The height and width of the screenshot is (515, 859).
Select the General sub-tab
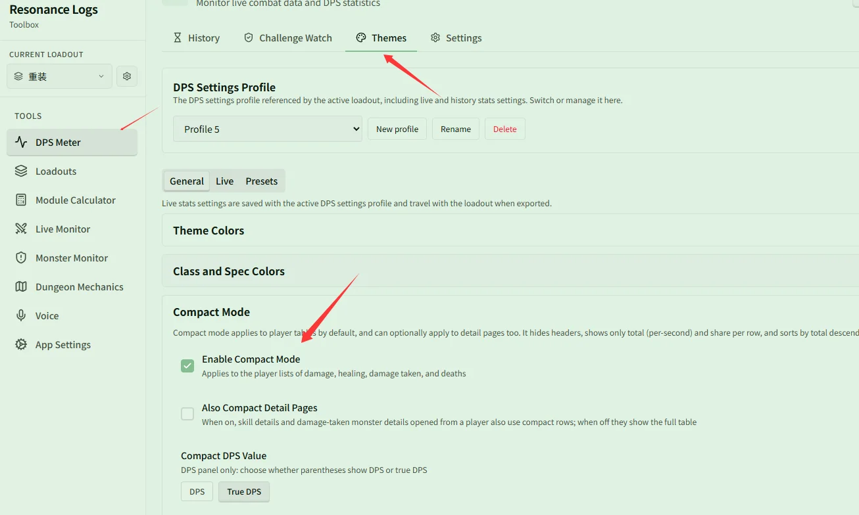pos(187,181)
